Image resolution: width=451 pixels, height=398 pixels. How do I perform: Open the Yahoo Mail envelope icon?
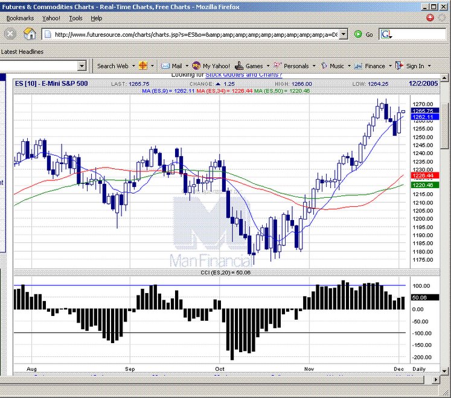165,66
